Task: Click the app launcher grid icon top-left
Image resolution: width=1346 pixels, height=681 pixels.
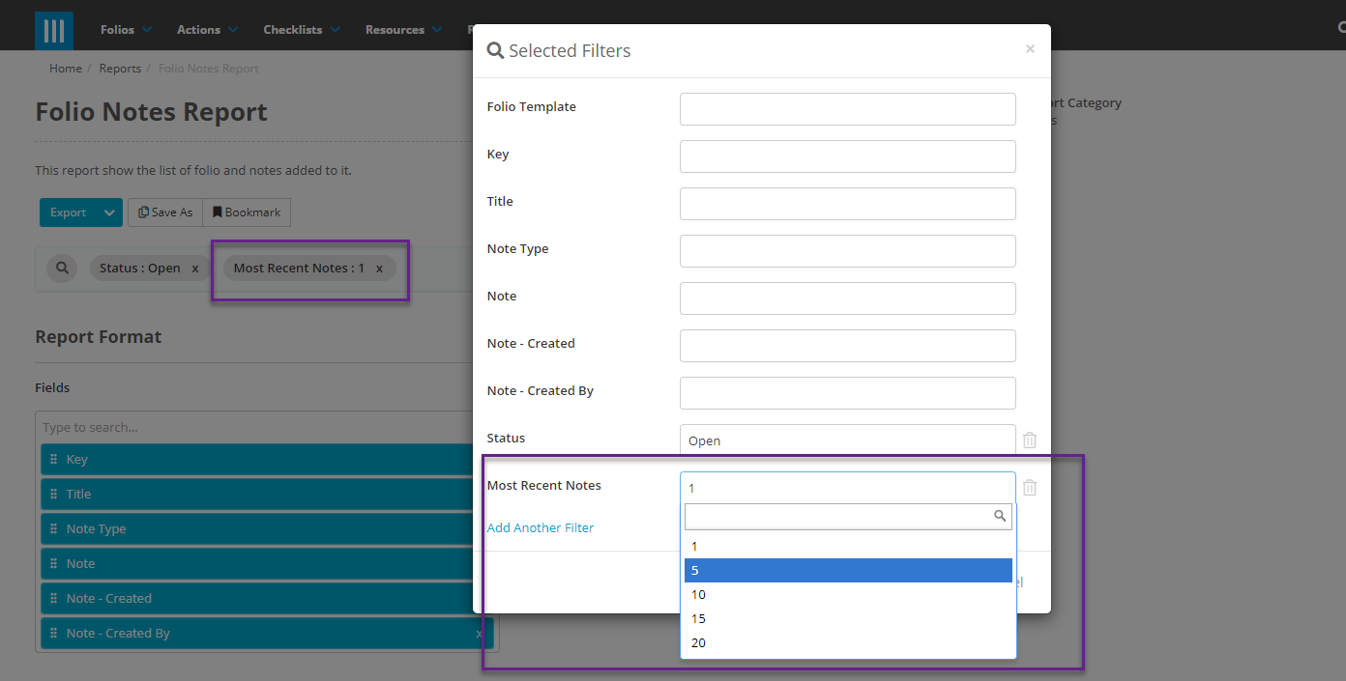Action: coord(53,30)
